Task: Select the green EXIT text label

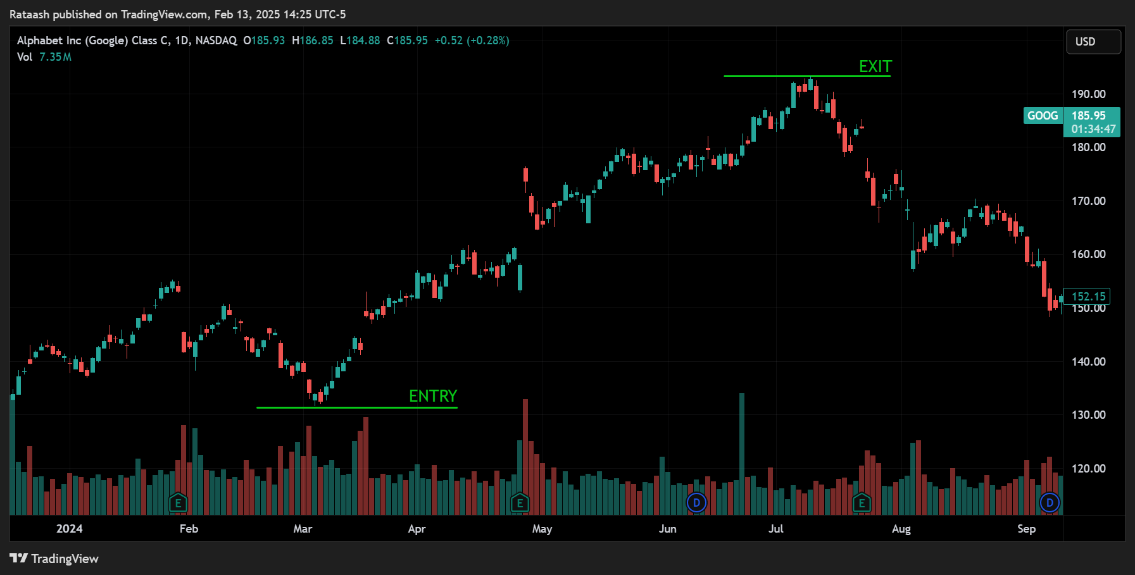Action: coord(875,66)
